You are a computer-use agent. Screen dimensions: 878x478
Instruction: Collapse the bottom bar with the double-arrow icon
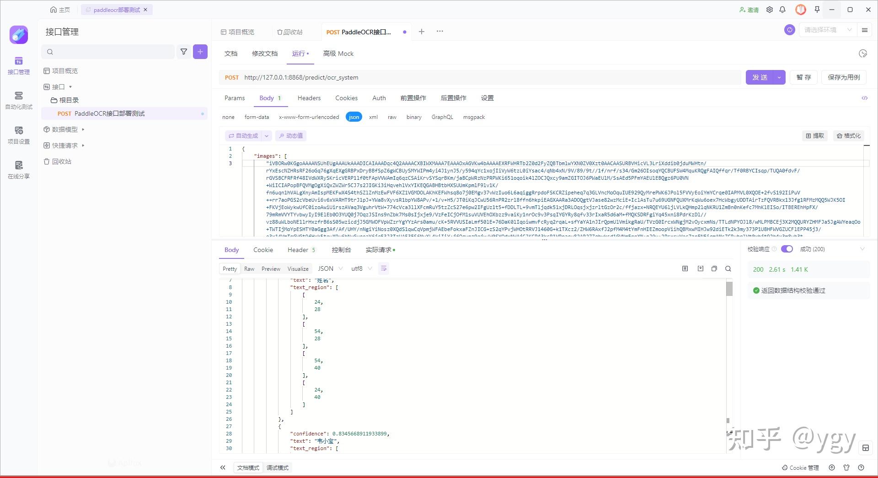click(223, 467)
